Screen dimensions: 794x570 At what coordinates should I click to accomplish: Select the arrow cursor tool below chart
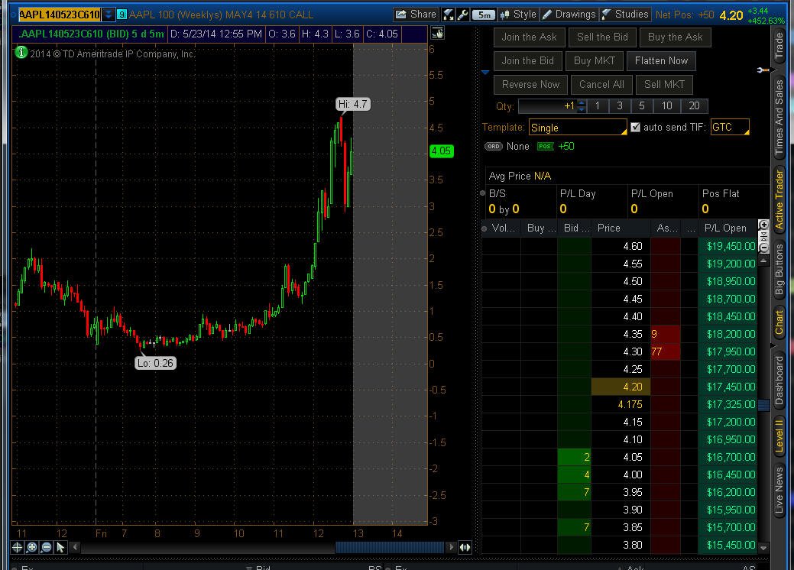60,547
